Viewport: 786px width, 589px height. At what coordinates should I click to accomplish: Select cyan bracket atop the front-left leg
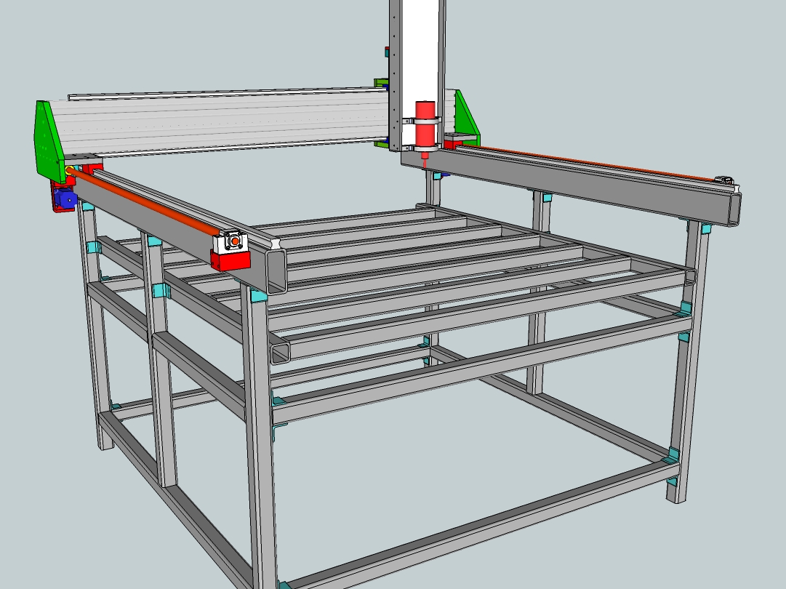click(x=258, y=296)
